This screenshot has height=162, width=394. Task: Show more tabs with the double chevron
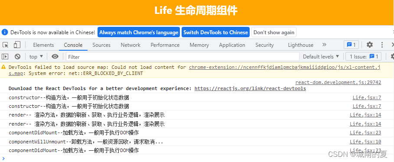(x=324, y=45)
